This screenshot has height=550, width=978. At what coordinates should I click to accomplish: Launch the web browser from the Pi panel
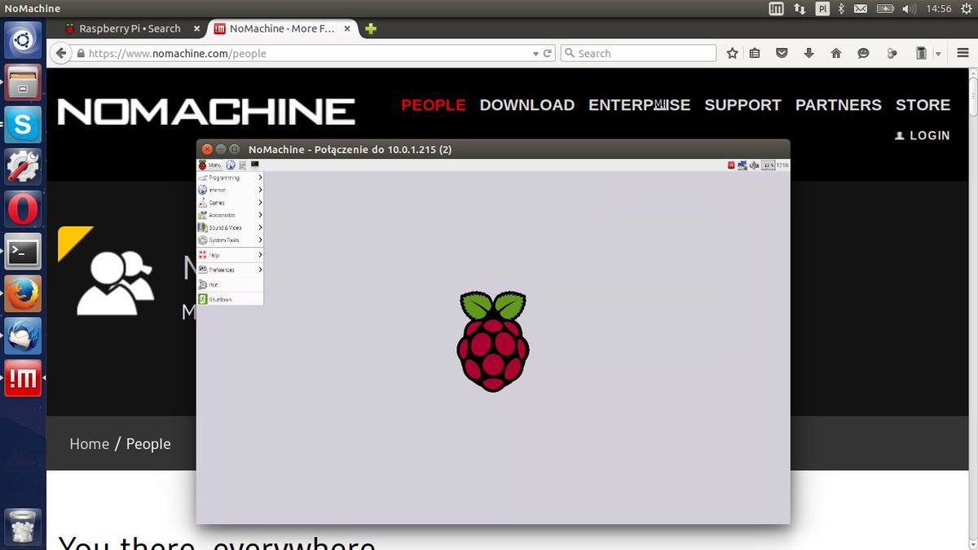click(x=231, y=165)
